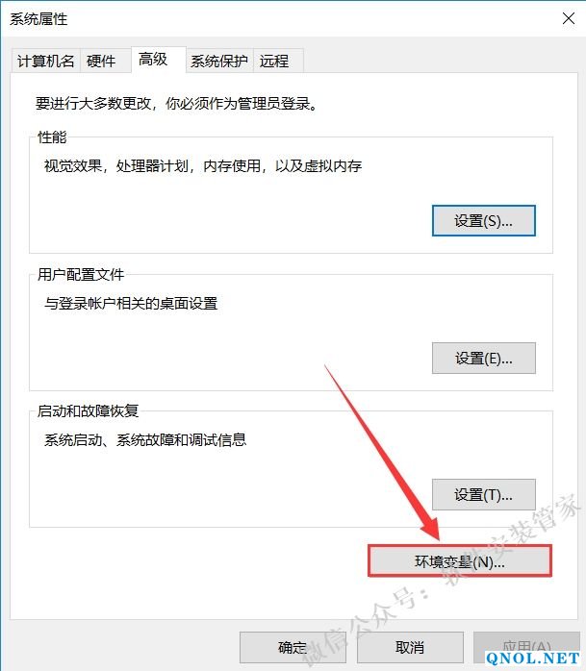Click the 取消 cancel button
Viewport: 586px width, 671px height.
410,647
